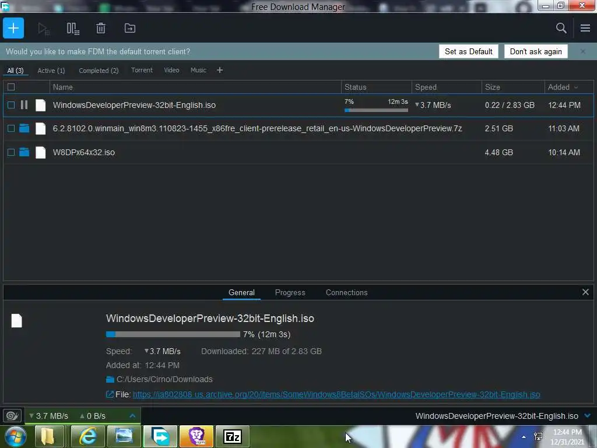Delete selected download with trash icon
Viewport: 597px width, 448px height.
point(100,28)
